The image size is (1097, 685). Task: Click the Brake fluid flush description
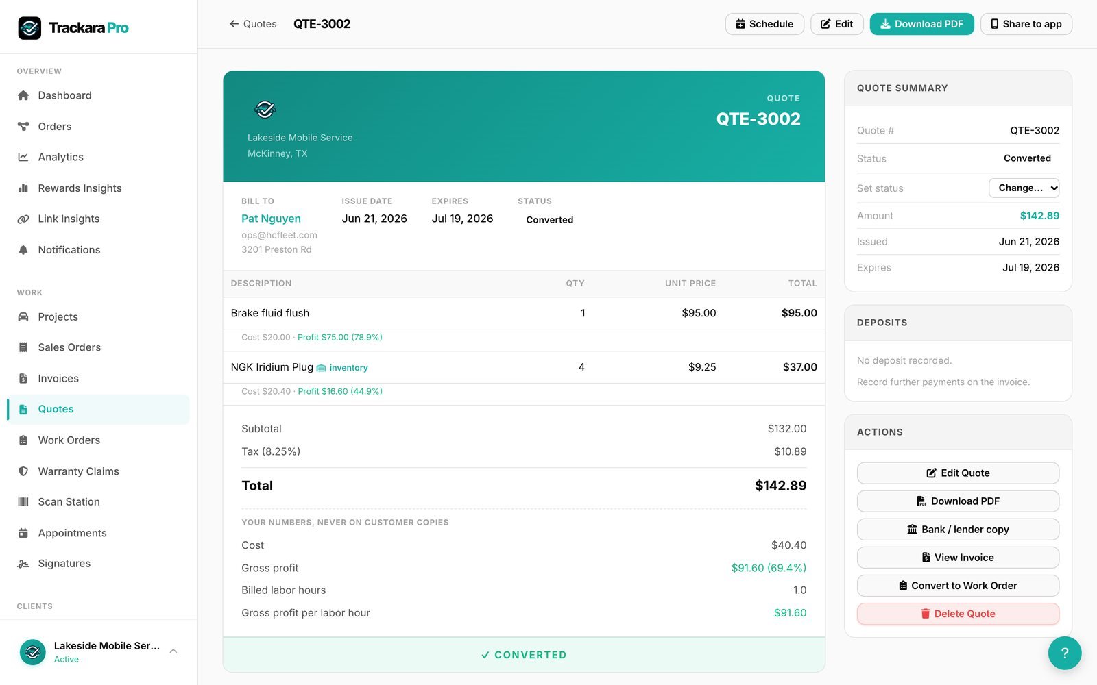pos(270,313)
